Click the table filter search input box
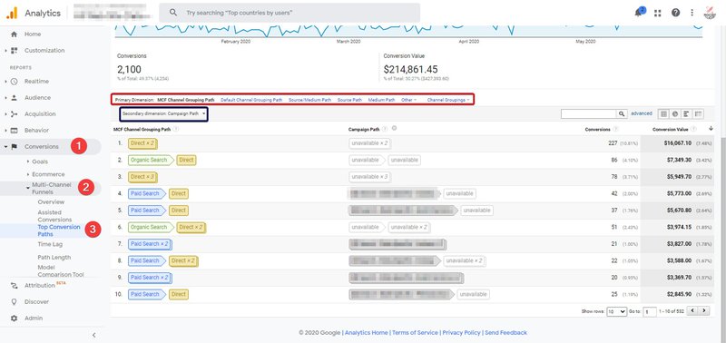The width and height of the screenshot is (726, 343). point(588,113)
